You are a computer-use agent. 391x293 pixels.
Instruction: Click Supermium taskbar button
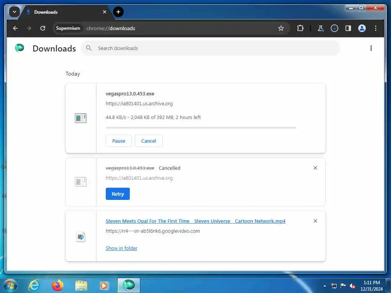[x=129, y=285]
